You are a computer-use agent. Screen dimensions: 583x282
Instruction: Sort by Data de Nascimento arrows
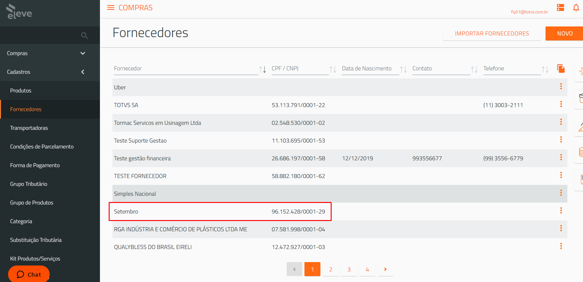[403, 69]
